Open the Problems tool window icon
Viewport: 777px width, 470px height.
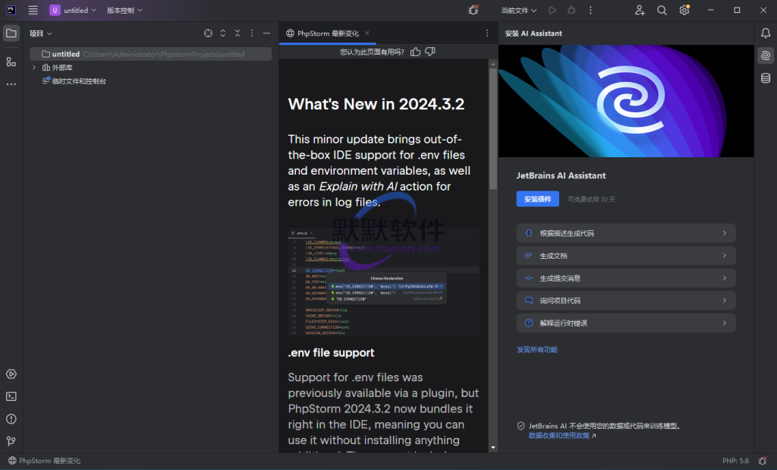[11, 419]
